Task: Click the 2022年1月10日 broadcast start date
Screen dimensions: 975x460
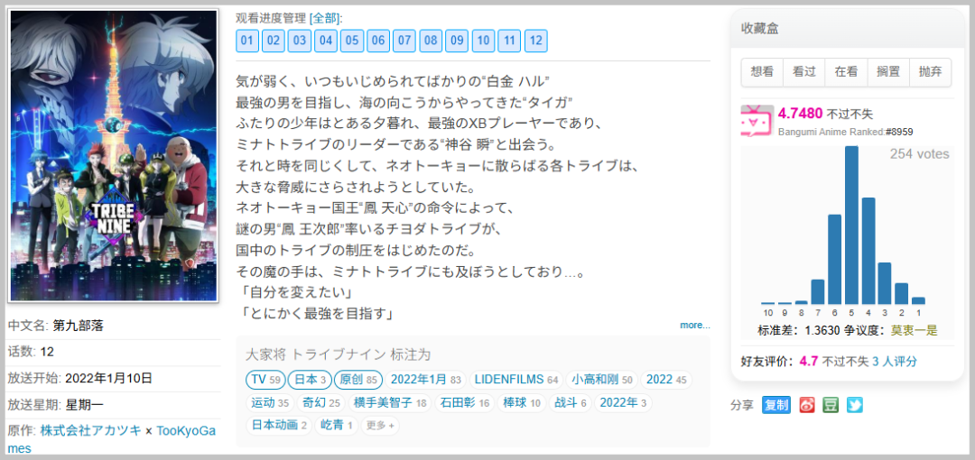Action: pyautogui.click(x=108, y=379)
